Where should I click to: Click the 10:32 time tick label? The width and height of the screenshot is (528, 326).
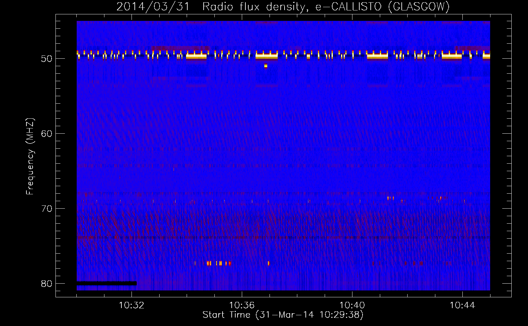point(132,305)
